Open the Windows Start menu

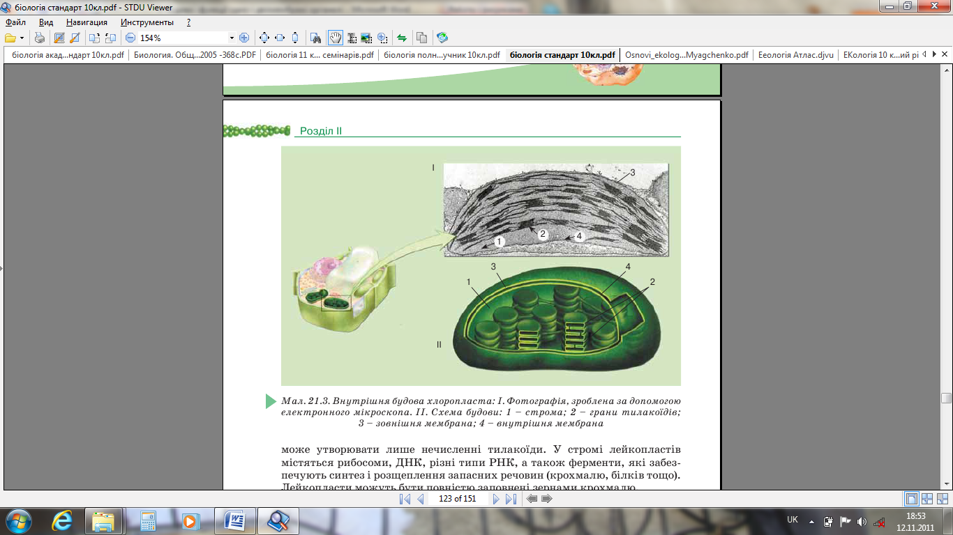17,520
